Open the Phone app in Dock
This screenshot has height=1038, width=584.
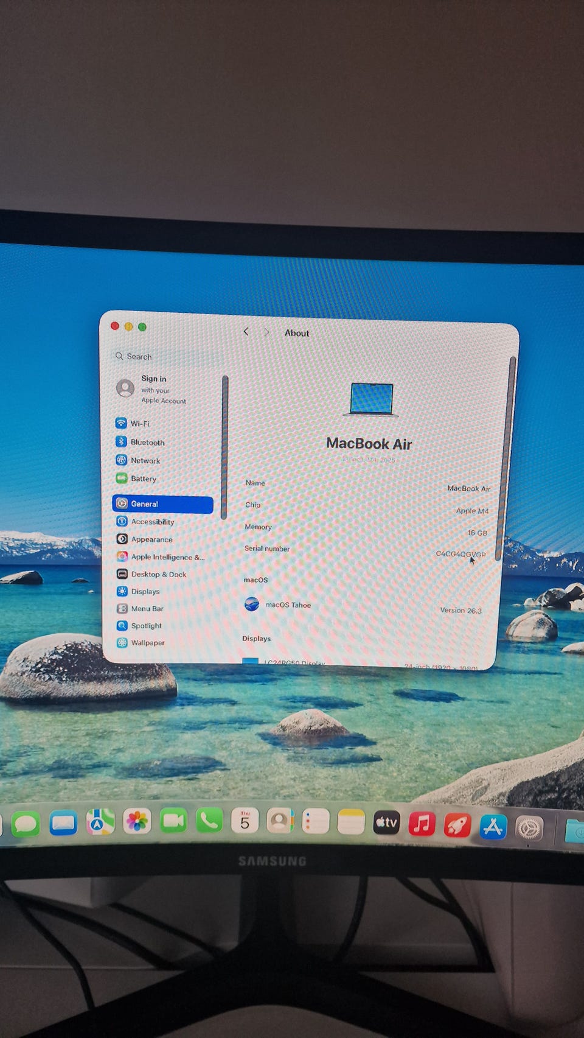pyautogui.click(x=209, y=821)
